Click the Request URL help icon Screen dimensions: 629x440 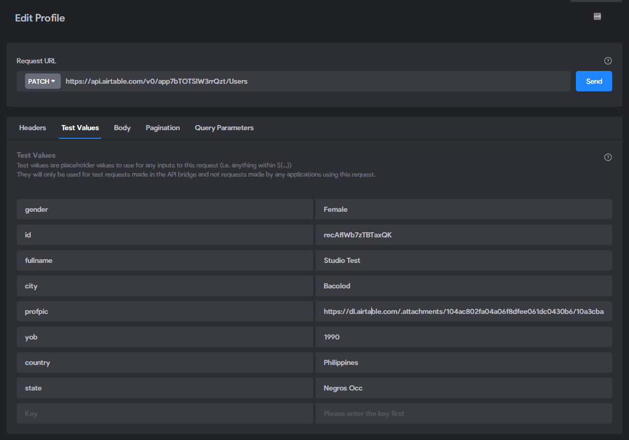pyautogui.click(x=608, y=61)
